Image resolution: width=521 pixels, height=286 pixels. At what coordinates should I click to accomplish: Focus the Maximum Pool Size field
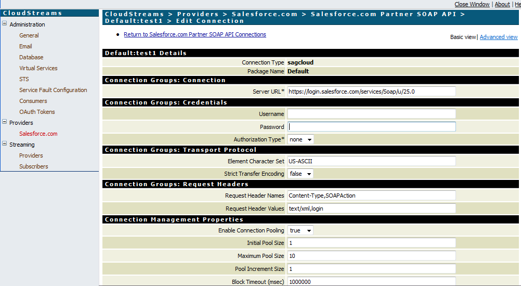pos(371,256)
